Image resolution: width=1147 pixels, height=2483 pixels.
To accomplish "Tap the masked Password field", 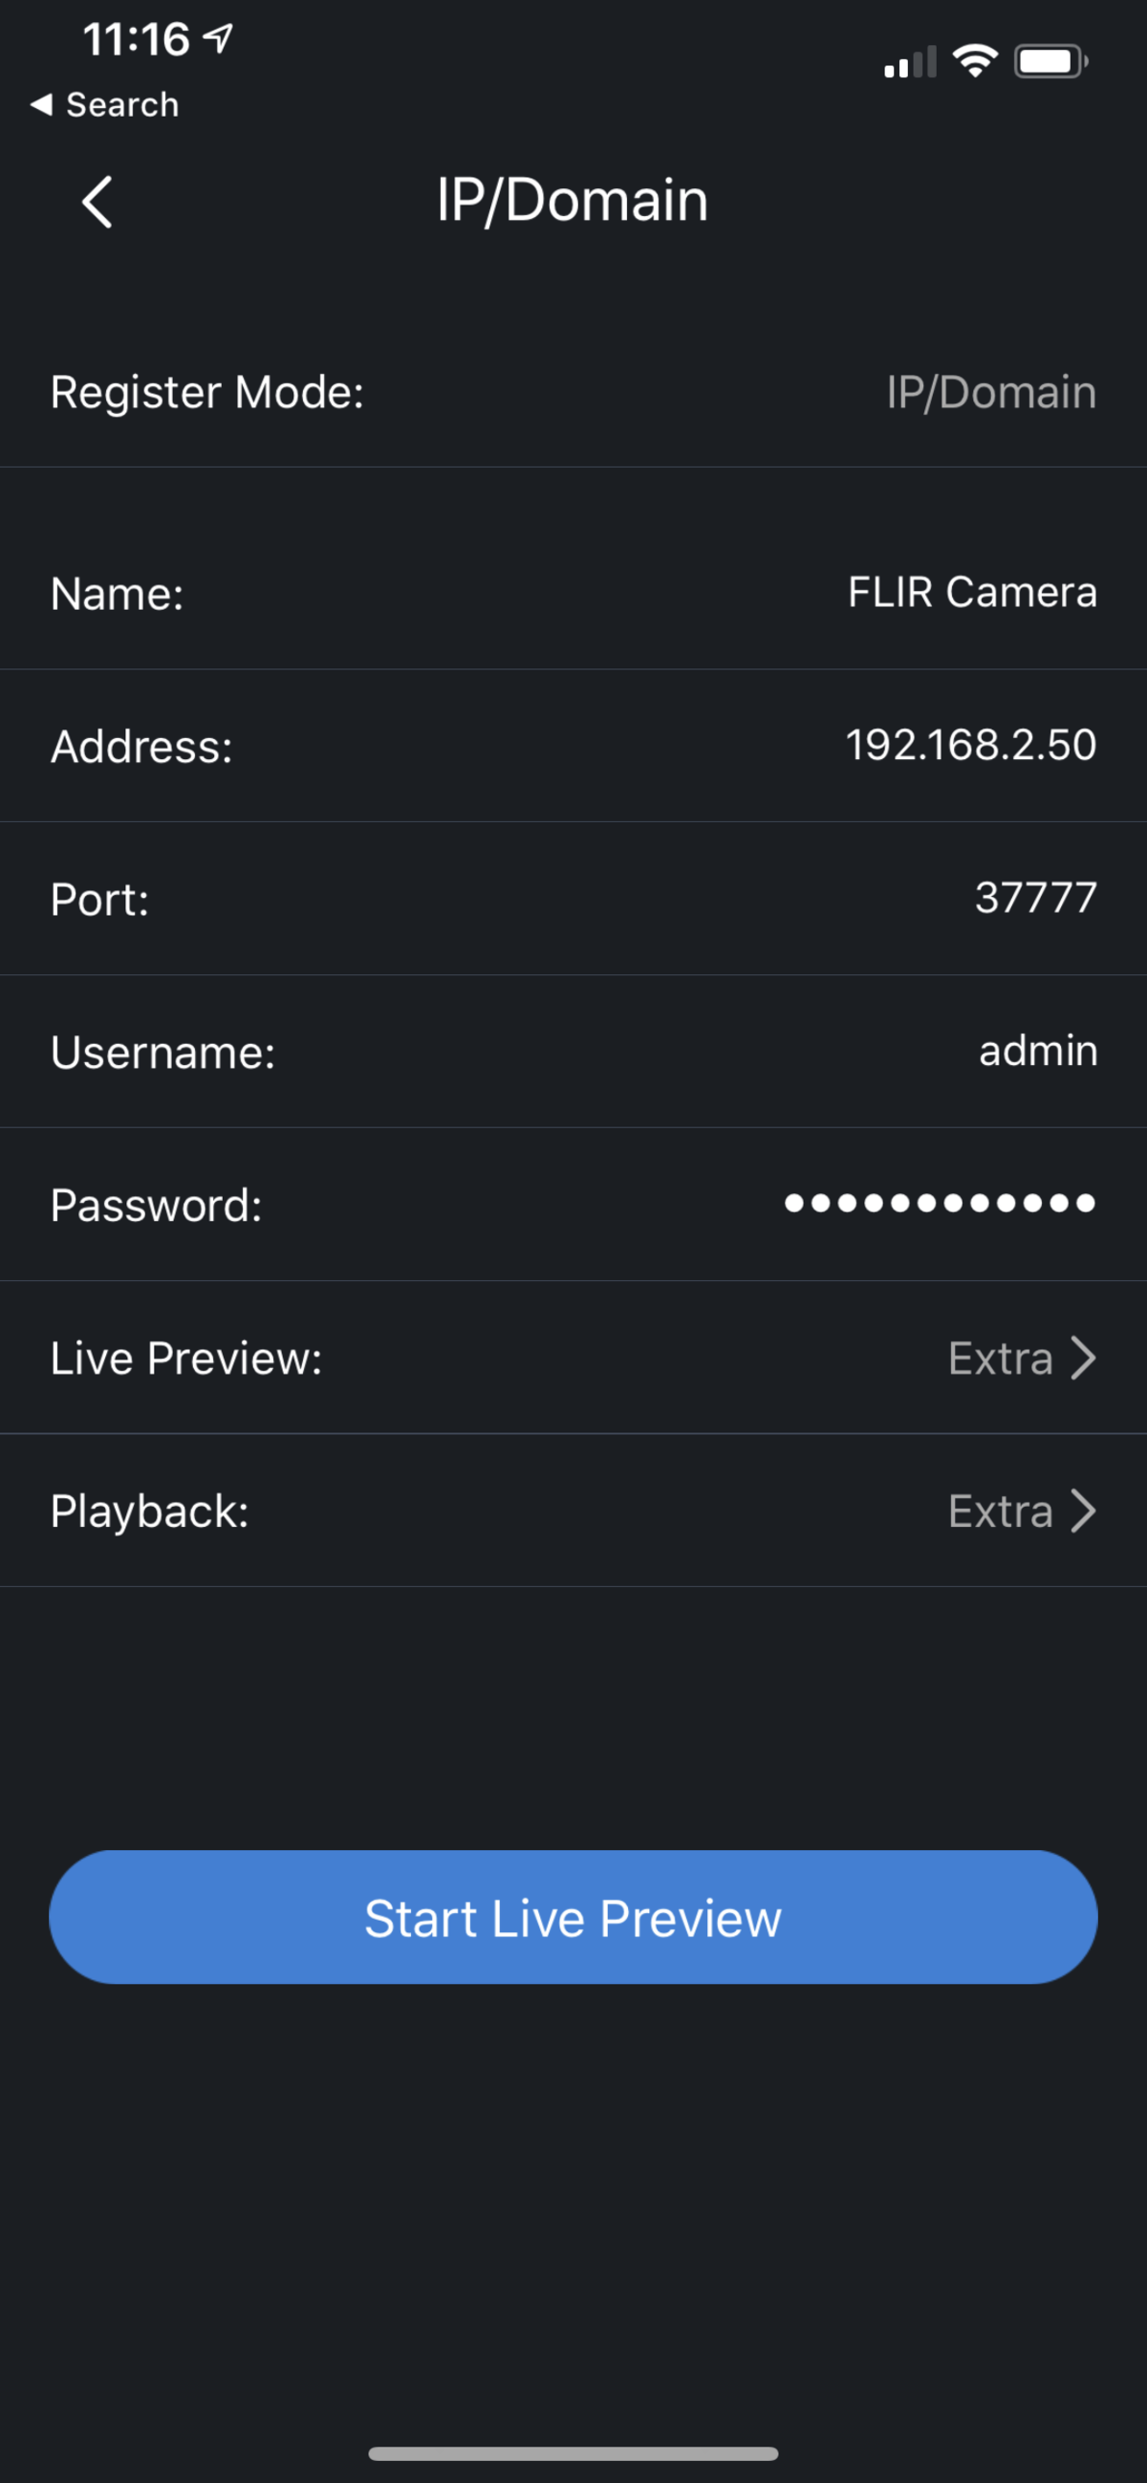I will 940,1203.
